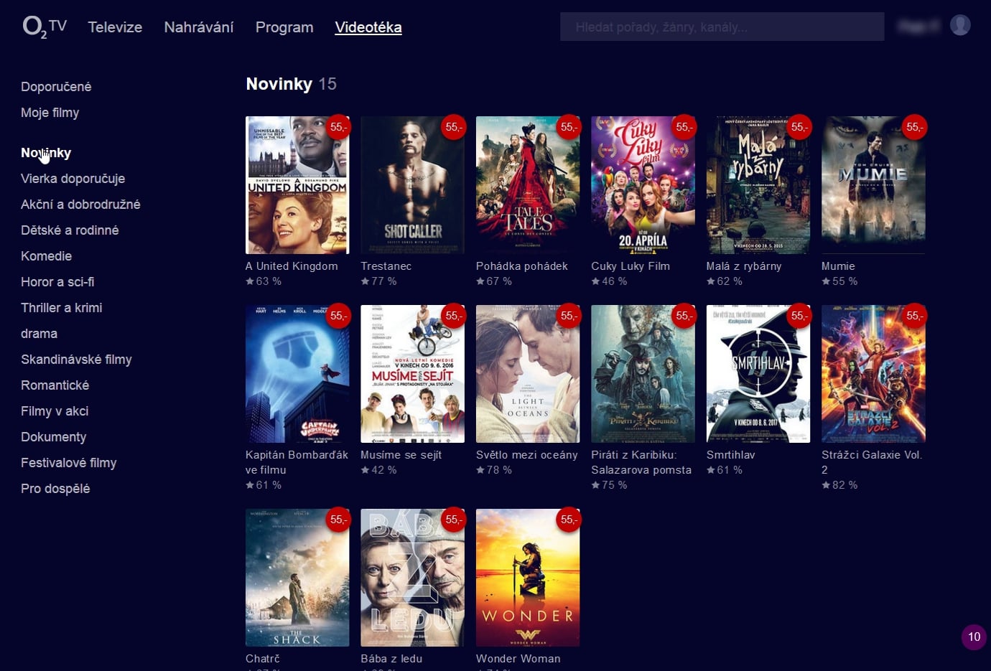Screen dimensions: 991x671
Task: Open Kapitán Bombarďák ve filmu poster
Action: click(x=297, y=374)
